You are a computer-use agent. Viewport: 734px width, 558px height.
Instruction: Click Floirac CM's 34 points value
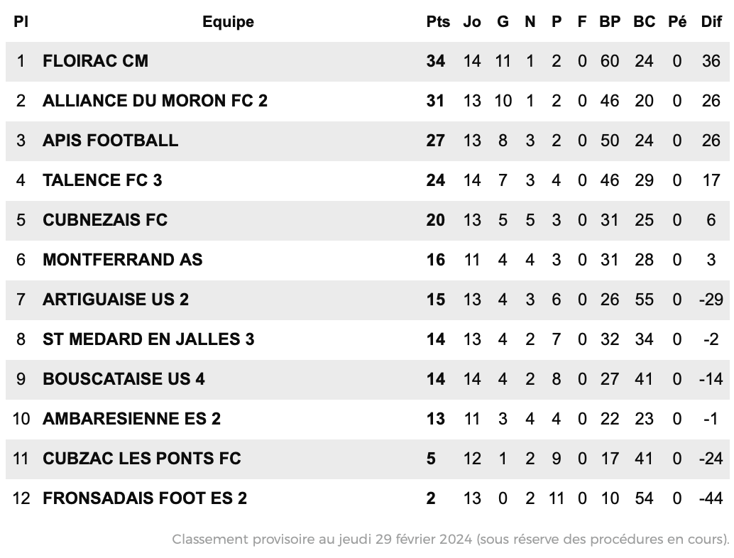pyautogui.click(x=435, y=61)
